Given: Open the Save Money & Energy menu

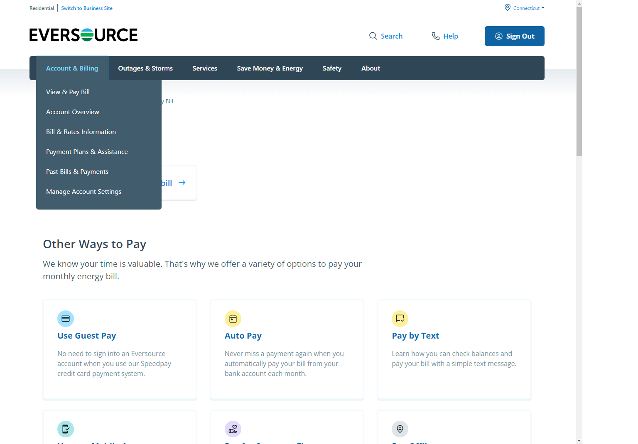Looking at the screenshot, I should click(270, 68).
